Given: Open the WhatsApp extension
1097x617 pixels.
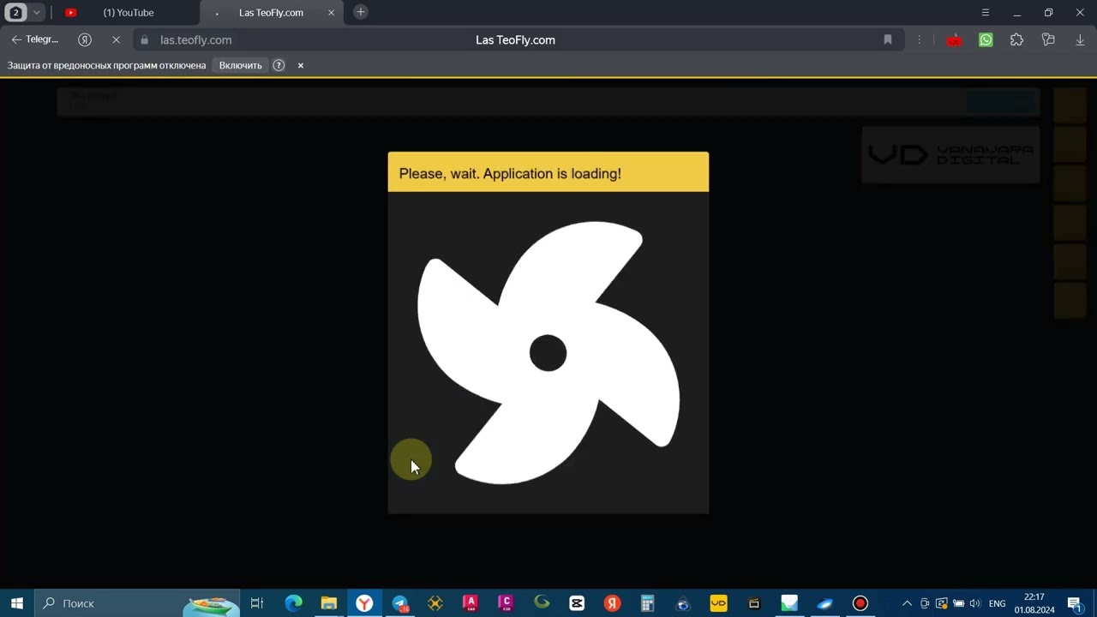Looking at the screenshot, I should click(x=986, y=39).
